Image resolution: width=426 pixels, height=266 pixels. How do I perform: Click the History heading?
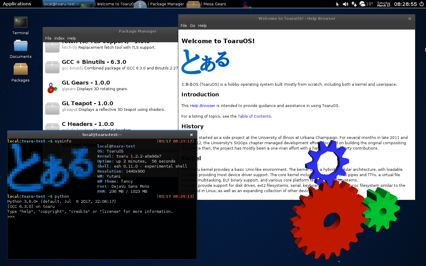coord(192,126)
